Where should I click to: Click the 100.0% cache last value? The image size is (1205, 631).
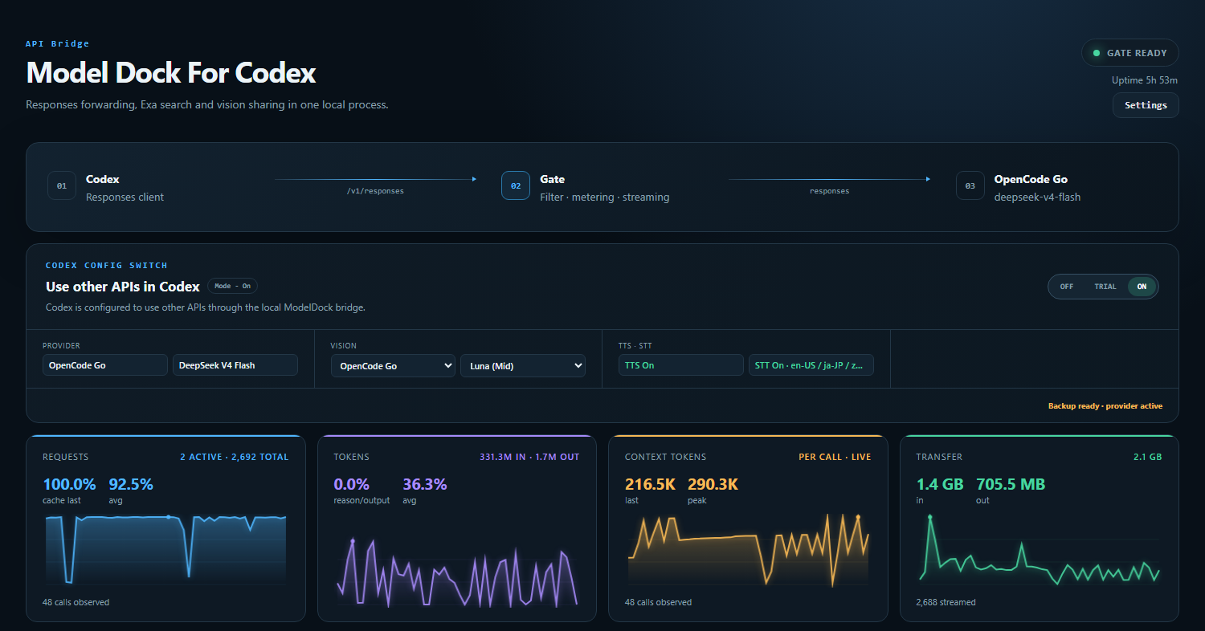(x=69, y=484)
